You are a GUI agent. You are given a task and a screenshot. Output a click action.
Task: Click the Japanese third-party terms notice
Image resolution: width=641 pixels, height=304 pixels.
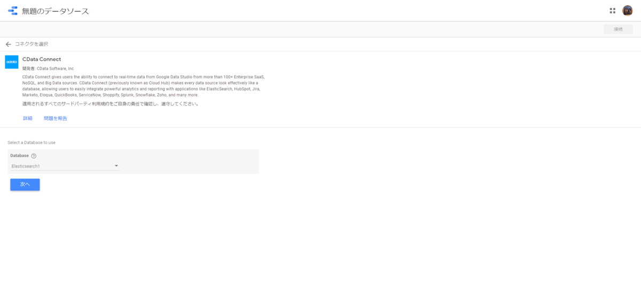pyautogui.click(x=111, y=104)
